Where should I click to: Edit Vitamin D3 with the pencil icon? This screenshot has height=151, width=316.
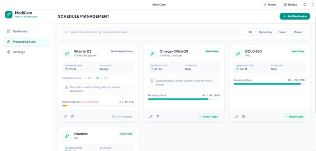pos(65,116)
